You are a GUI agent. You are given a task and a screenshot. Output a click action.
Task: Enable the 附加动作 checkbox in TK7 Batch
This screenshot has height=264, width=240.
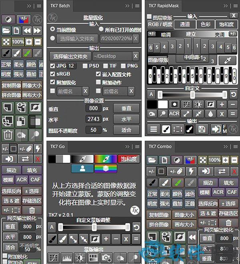tap(98, 82)
